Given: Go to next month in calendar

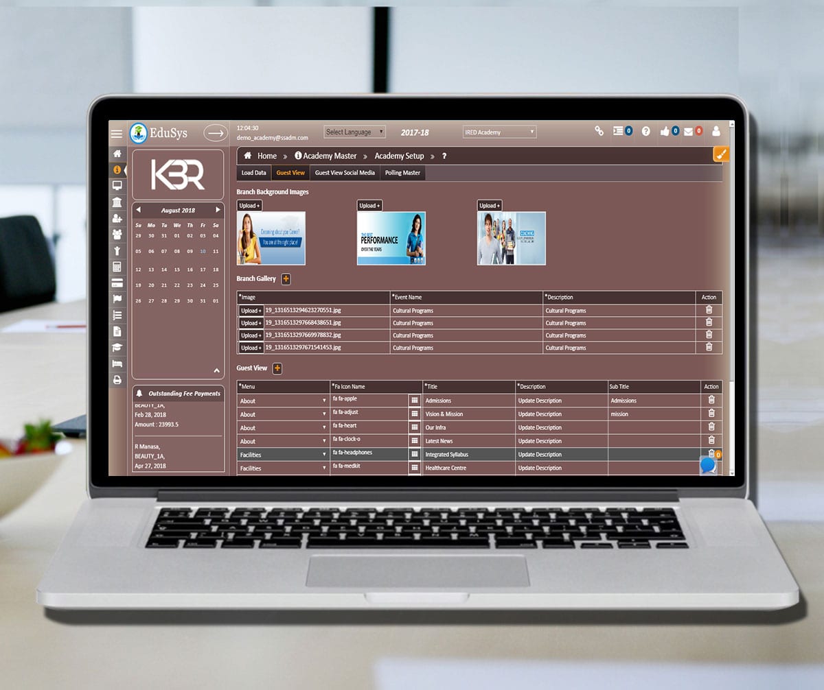Looking at the screenshot, I should point(218,210).
